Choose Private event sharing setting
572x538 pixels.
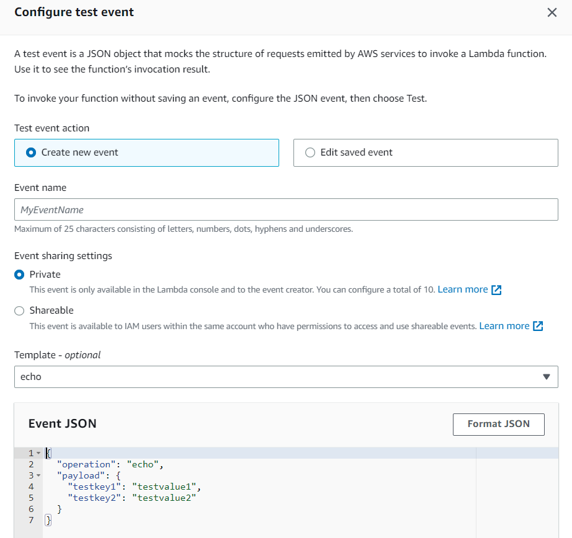coord(19,275)
